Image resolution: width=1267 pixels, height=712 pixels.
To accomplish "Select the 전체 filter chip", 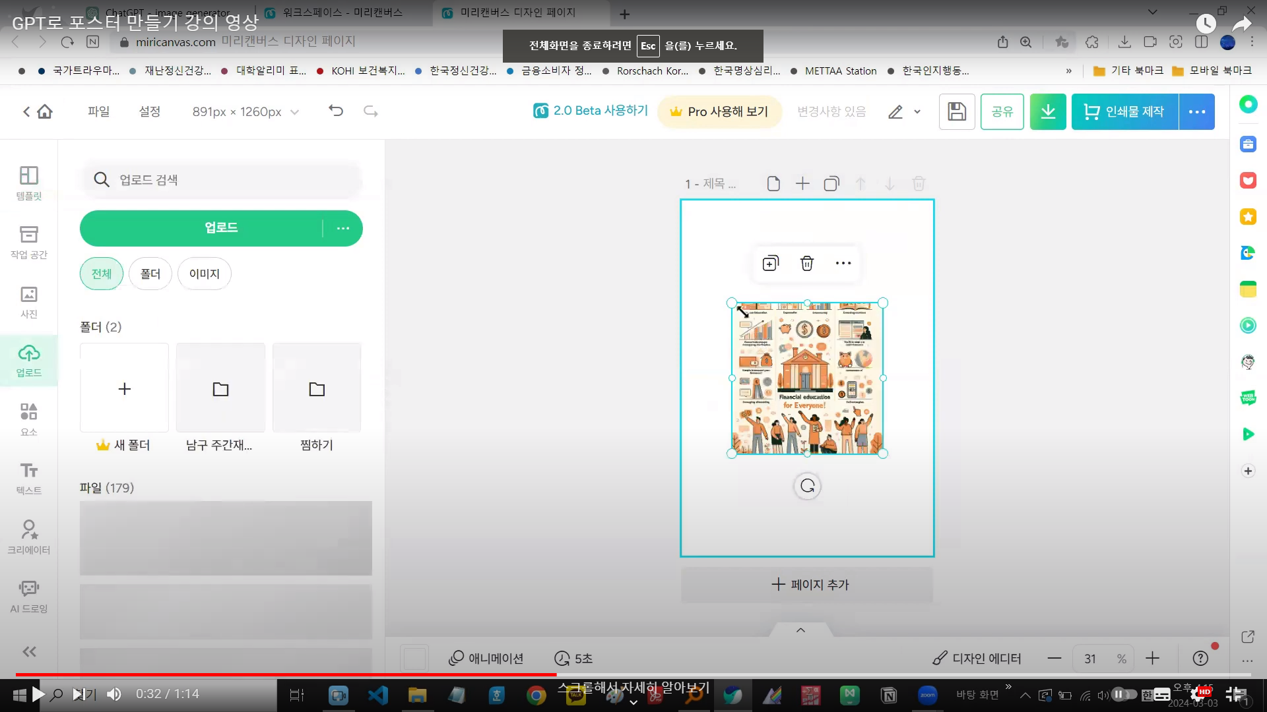I will 101,274.
